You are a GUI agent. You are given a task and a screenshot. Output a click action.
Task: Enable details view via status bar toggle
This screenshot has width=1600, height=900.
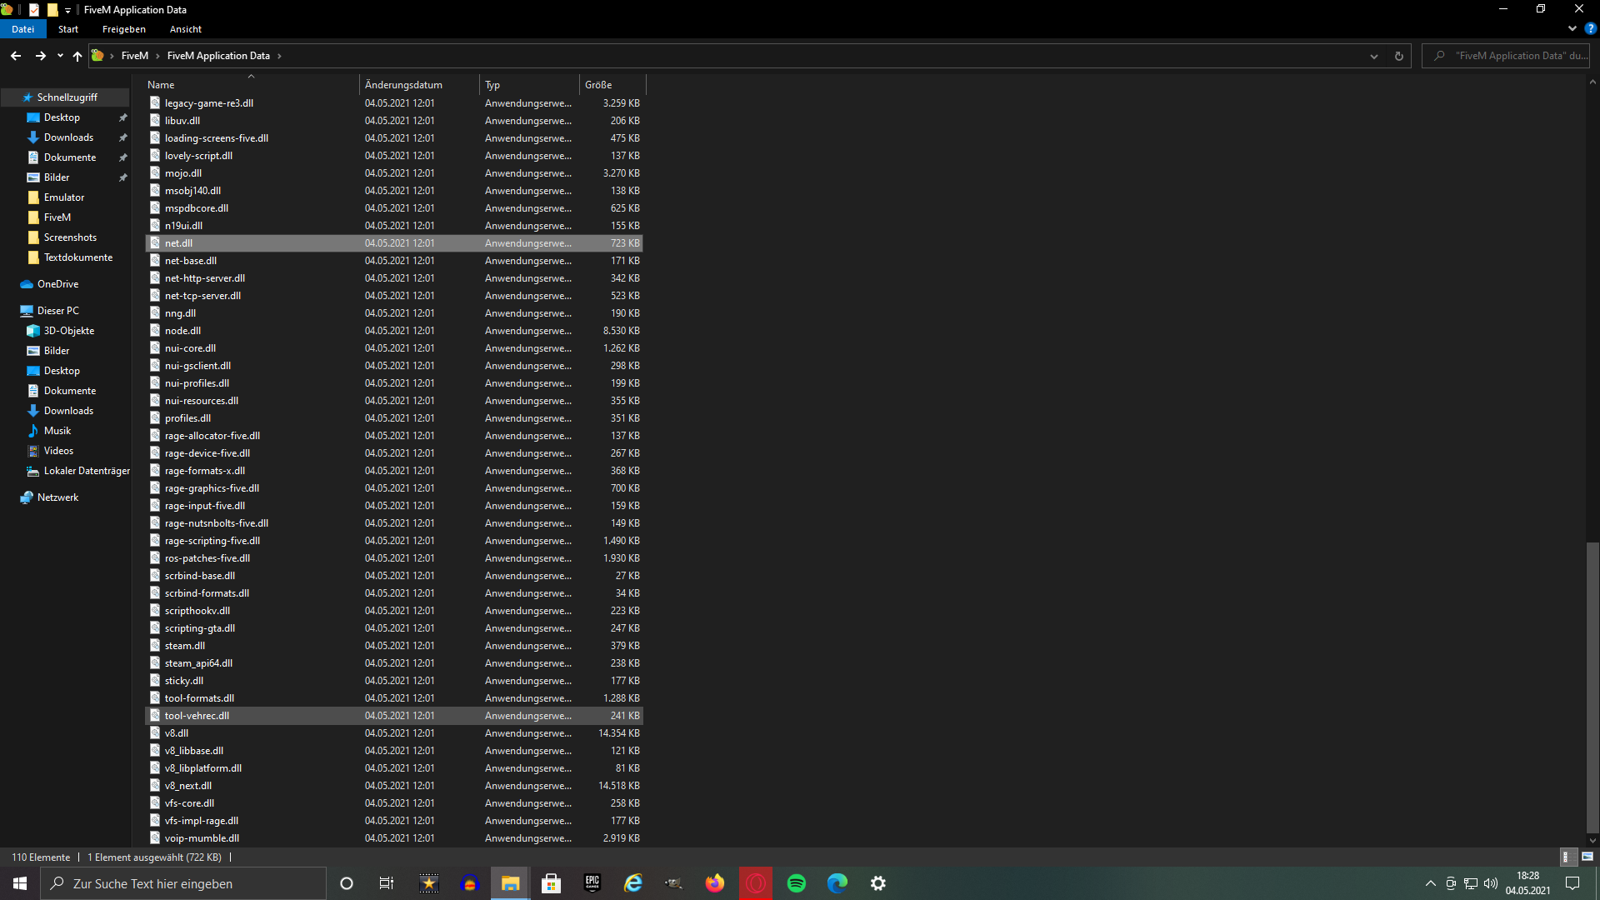tap(1567, 857)
